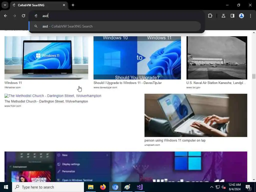256x192 pixels.
Task: Open the black-and-white Naval Air Station photo
Action: 217,58
